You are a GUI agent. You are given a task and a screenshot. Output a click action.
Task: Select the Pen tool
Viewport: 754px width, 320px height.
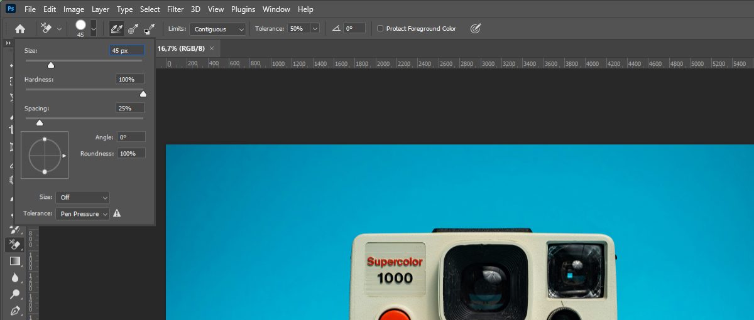[x=15, y=310]
